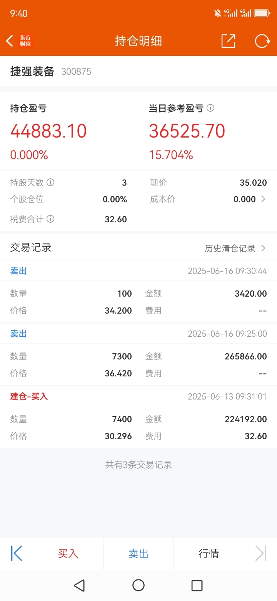Select the 卖出 bottom tab
The image size is (277, 601).
tap(138, 554)
